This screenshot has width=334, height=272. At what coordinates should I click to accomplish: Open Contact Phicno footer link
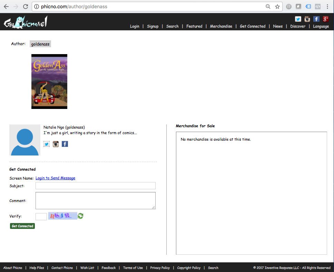tap(62, 268)
